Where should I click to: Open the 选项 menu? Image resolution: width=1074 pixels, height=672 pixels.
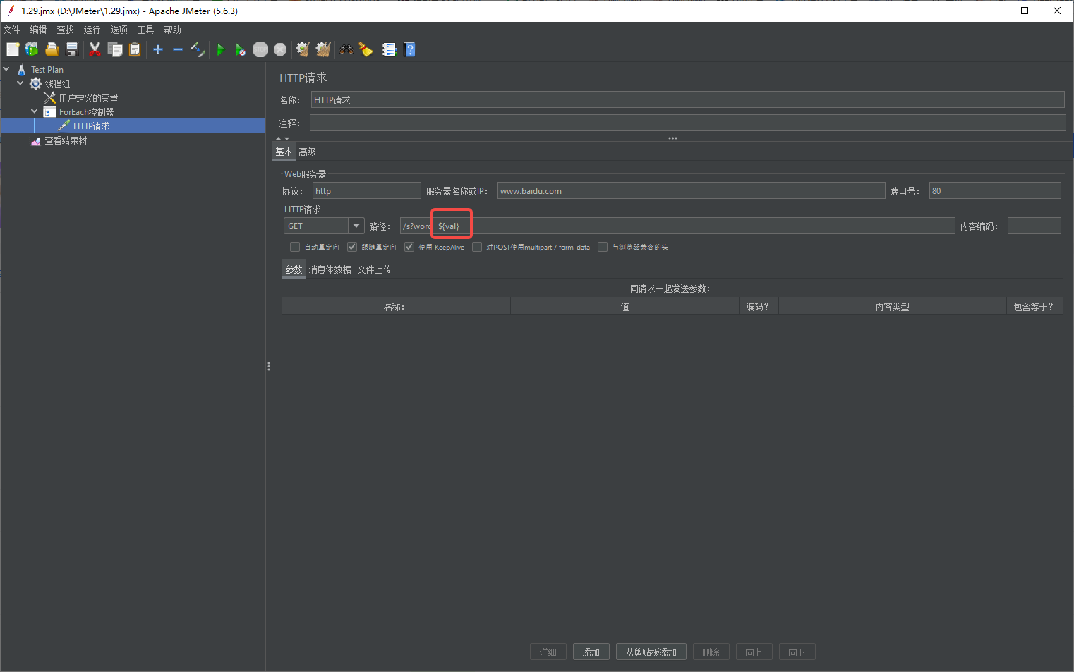pos(119,30)
